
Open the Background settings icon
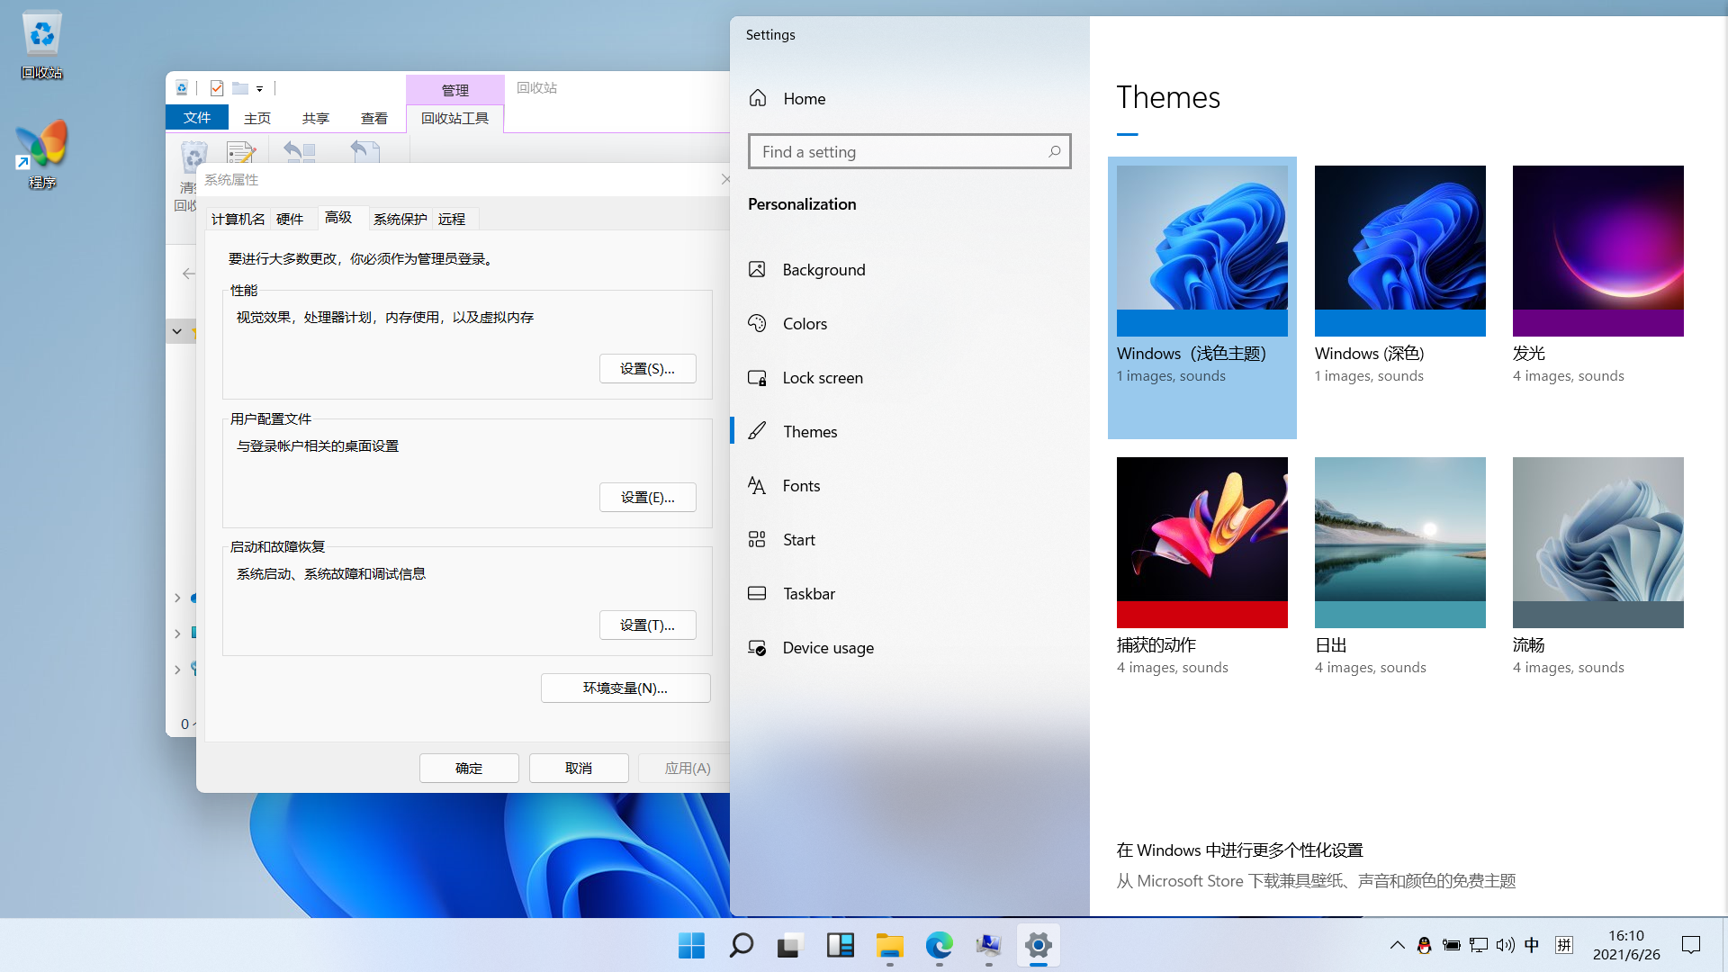tap(757, 269)
